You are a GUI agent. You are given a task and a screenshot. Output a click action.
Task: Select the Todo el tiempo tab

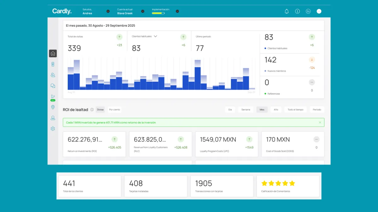coord(295,110)
